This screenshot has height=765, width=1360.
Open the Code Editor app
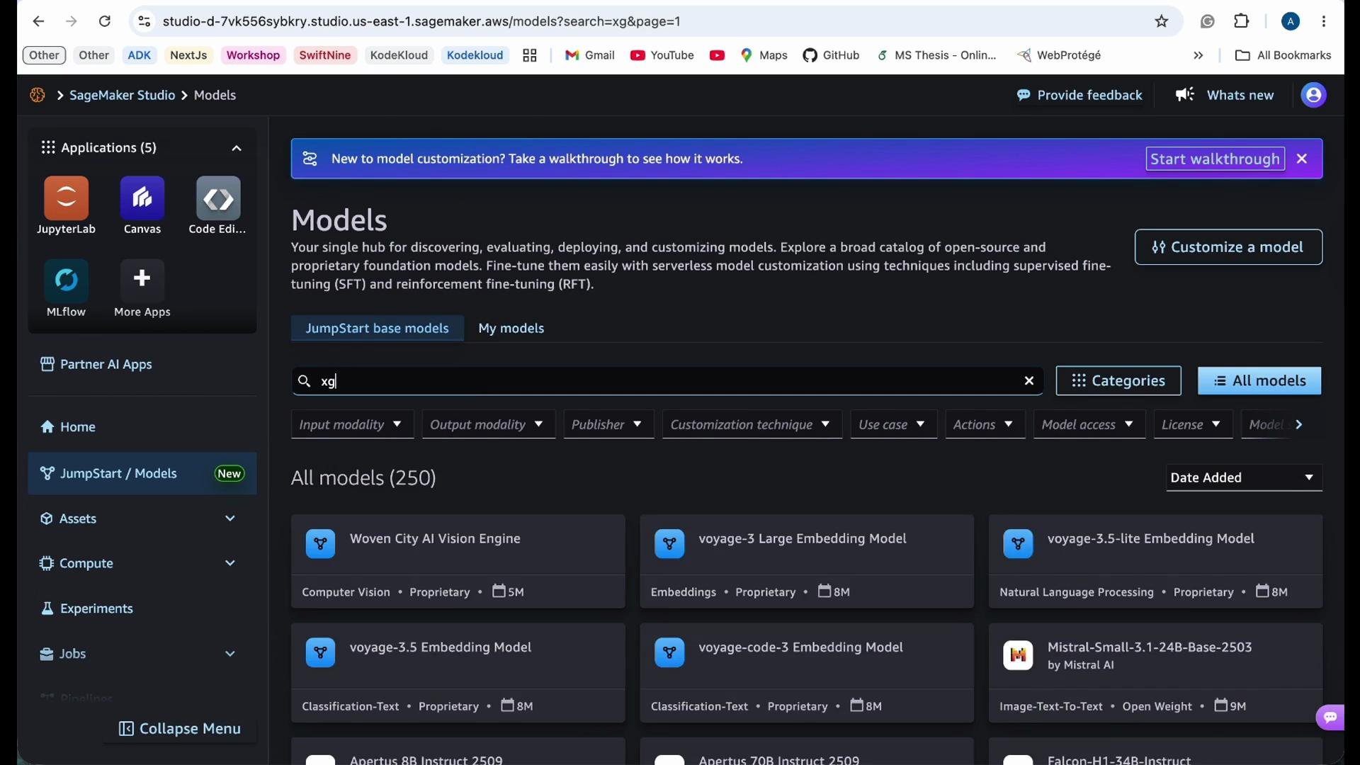click(x=217, y=205)
